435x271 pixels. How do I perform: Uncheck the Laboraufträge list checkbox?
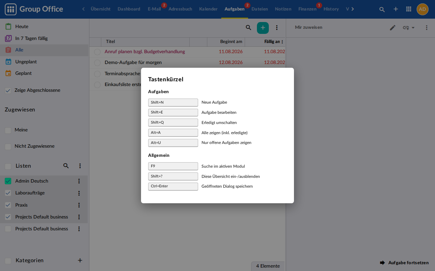[x=8, y=193]
